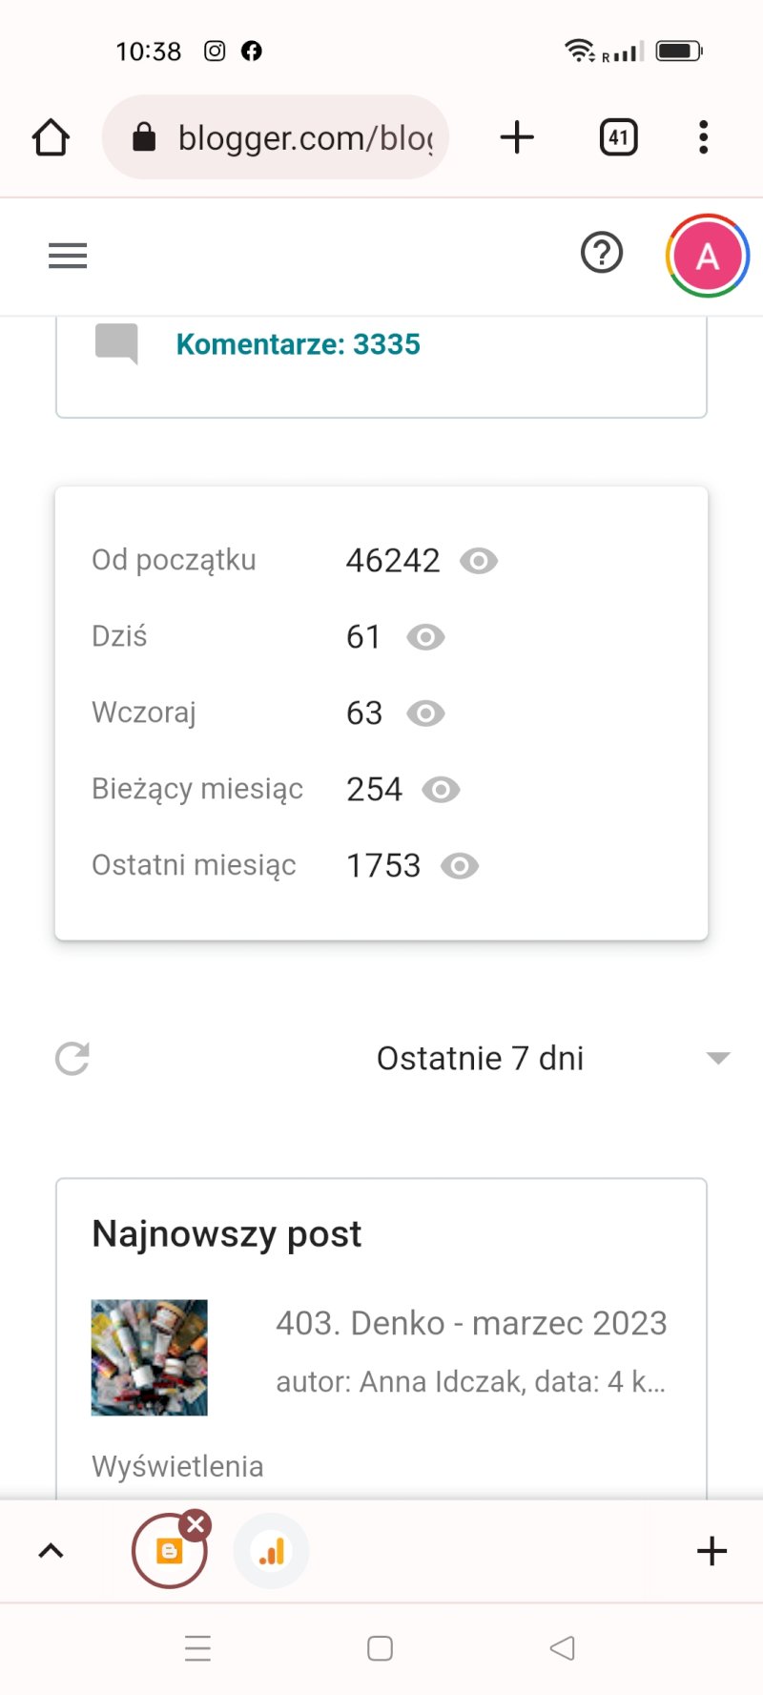Tap eye icon beside Dziś views
Screen dimensions: 763x1695
click(x=425, y=637)
